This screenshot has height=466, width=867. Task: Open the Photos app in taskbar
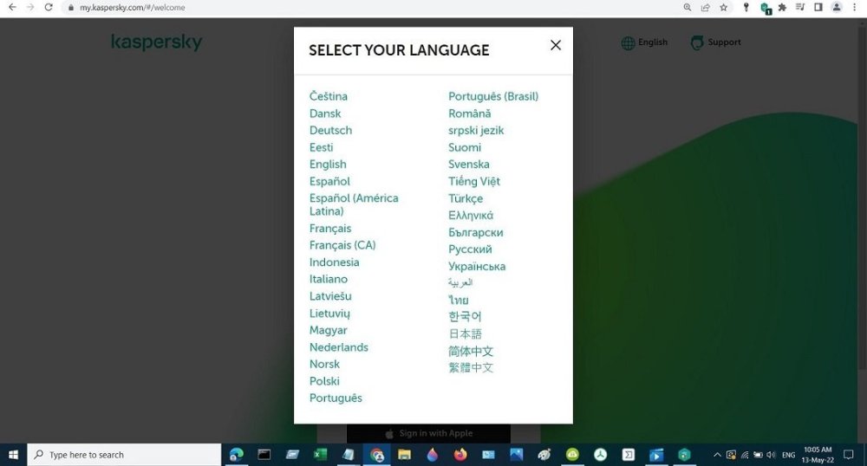pos(517,455)
